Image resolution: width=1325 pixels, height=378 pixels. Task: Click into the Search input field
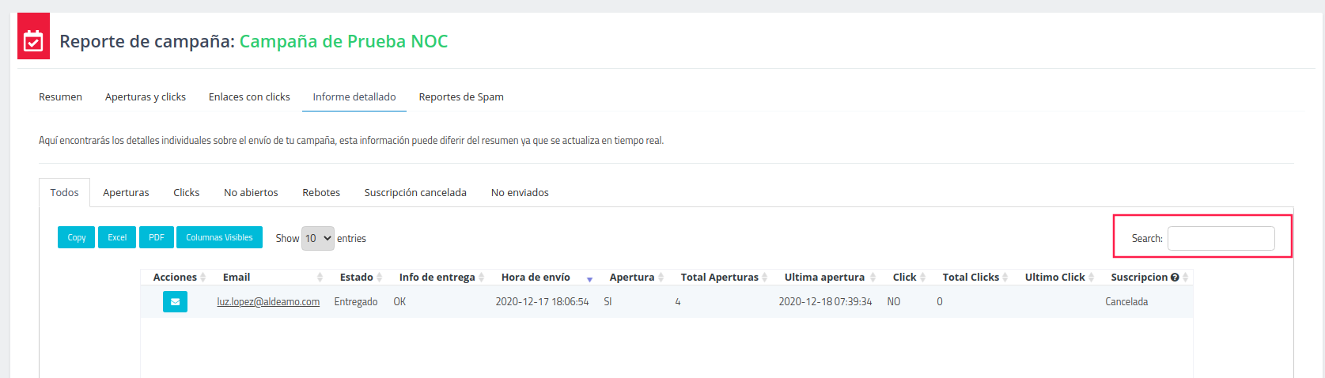(1221, 238)
